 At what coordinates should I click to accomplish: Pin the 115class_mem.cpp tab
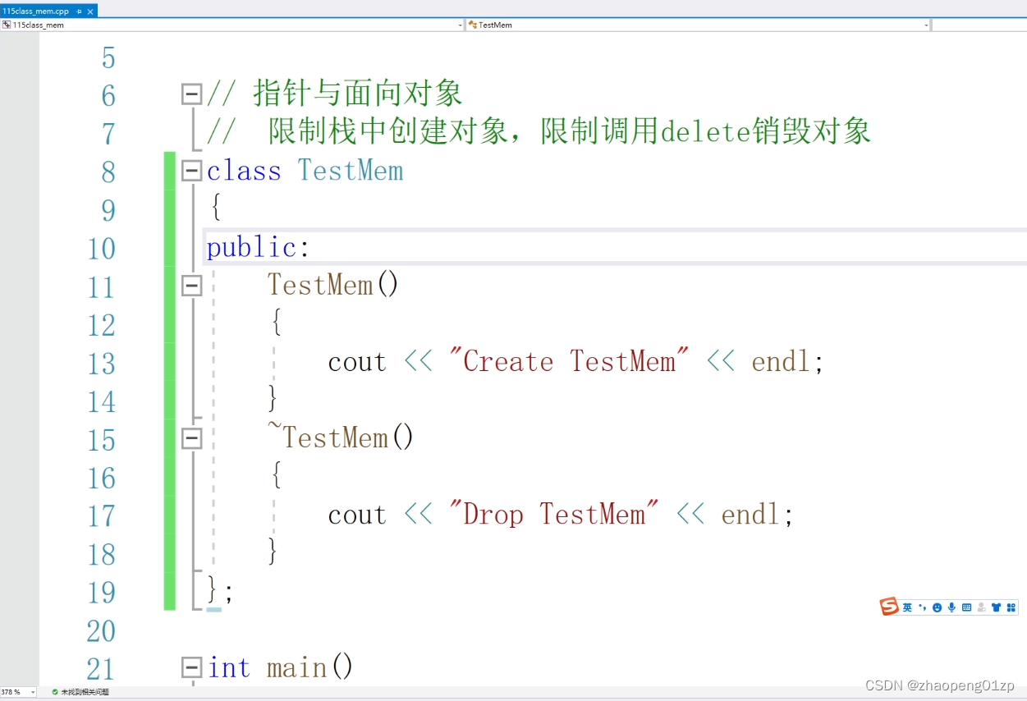point(79,11)
